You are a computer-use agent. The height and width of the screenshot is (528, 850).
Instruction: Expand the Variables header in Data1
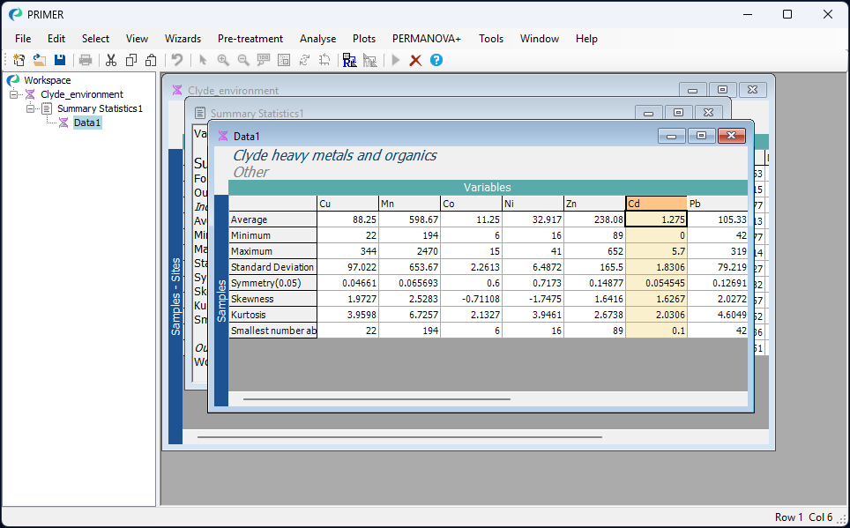tap(486, 187)
